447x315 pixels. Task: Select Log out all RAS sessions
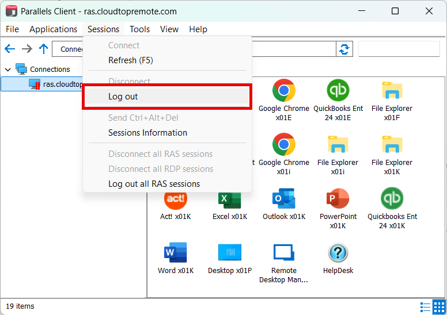click(x=154, y=184)
